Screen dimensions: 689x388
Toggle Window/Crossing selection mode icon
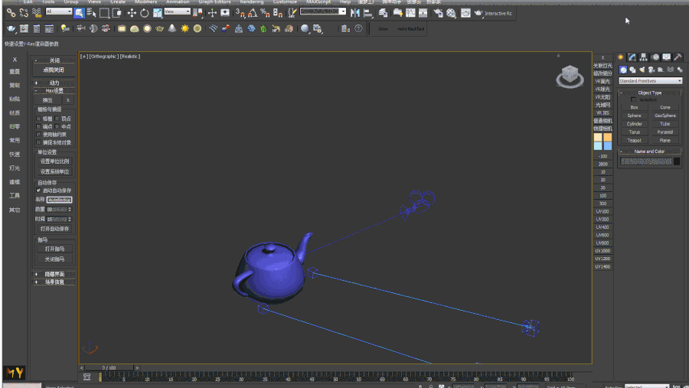pos(117,13)
